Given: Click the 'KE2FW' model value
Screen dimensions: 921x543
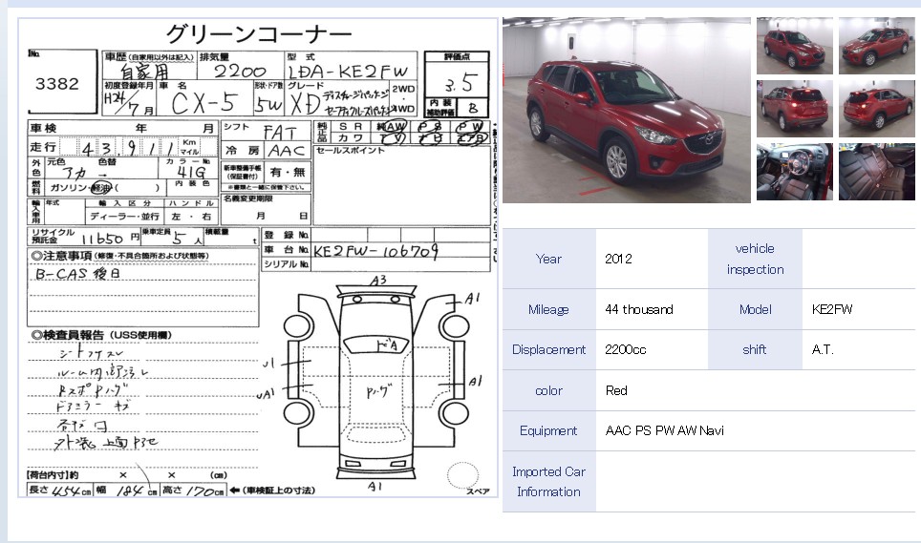Looking at the screenshot, I should coord(832,309).
